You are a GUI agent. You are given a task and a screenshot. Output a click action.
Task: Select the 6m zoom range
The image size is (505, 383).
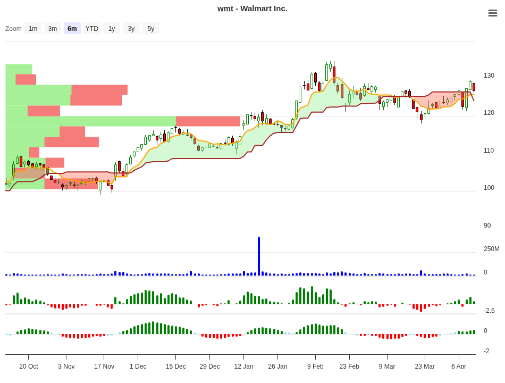tap(72, 28)
